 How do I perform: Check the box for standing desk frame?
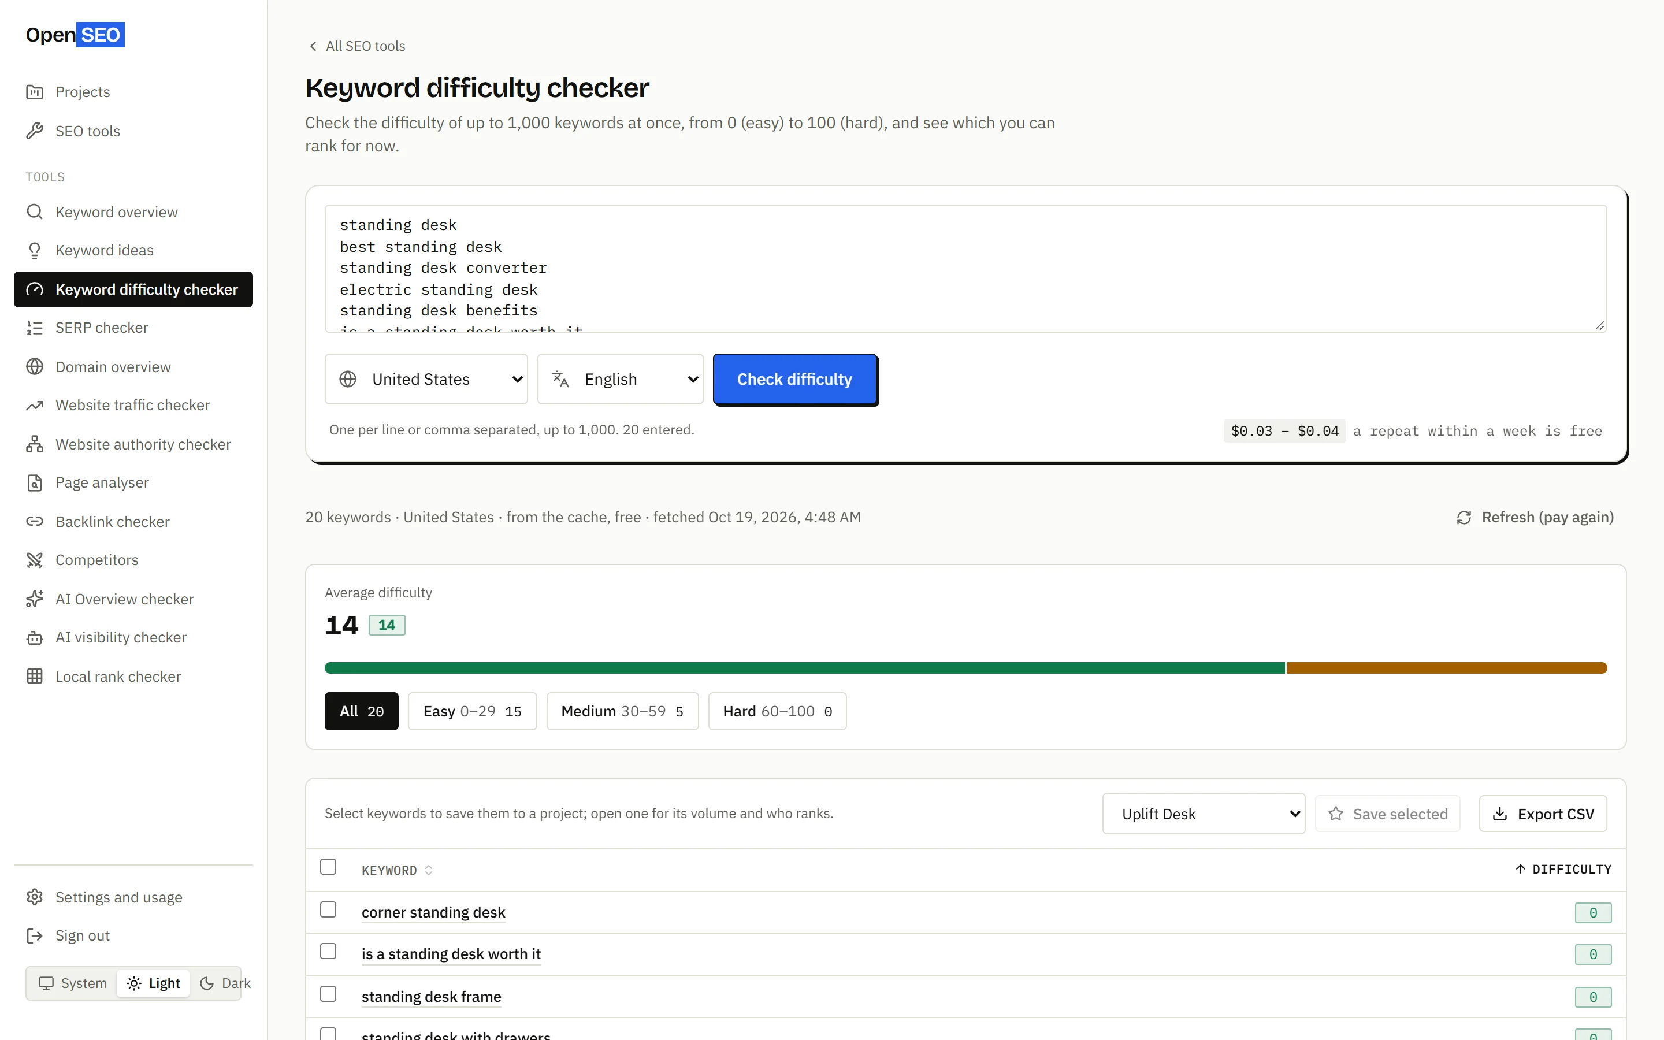[328, 994]
